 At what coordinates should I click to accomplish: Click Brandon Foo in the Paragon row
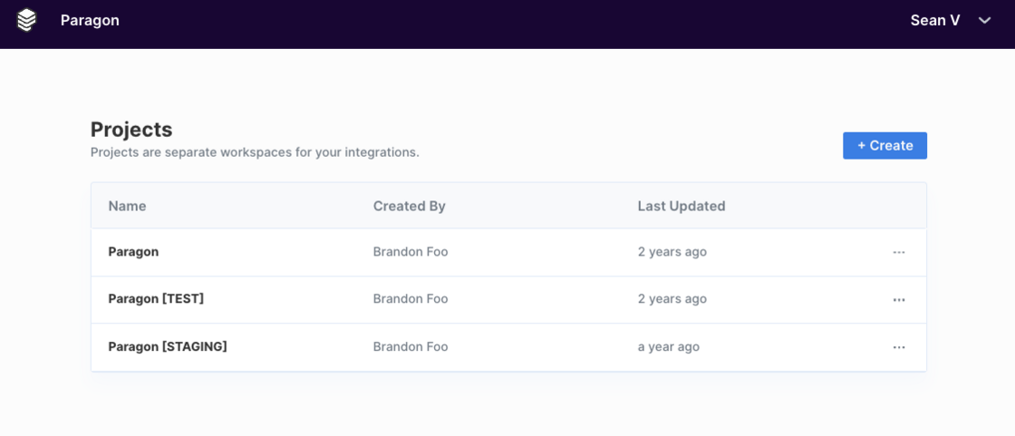[x=411, y=252]
